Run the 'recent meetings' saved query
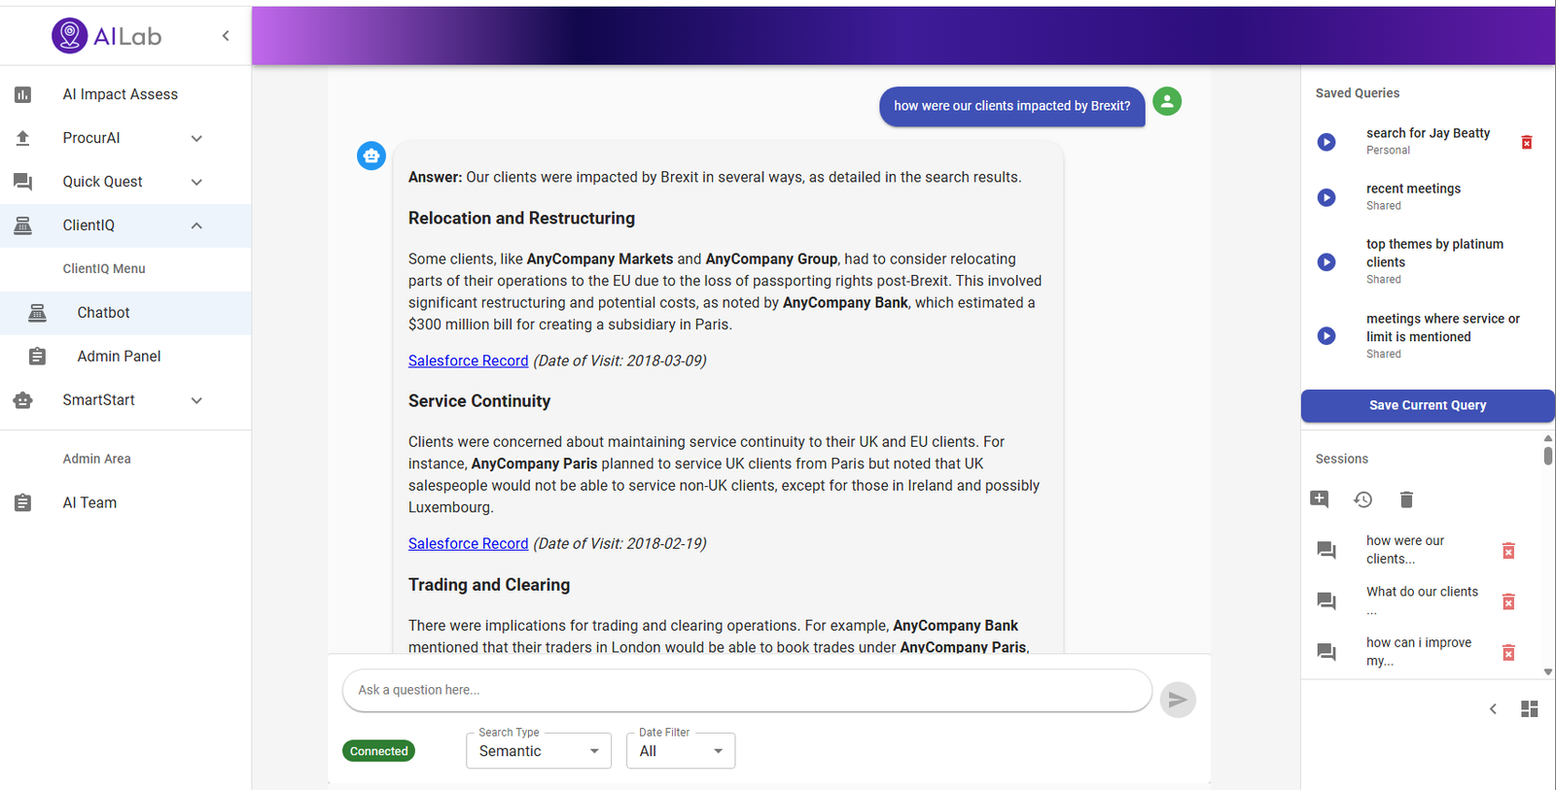Screen dimensions: 1556x790 1326,197
